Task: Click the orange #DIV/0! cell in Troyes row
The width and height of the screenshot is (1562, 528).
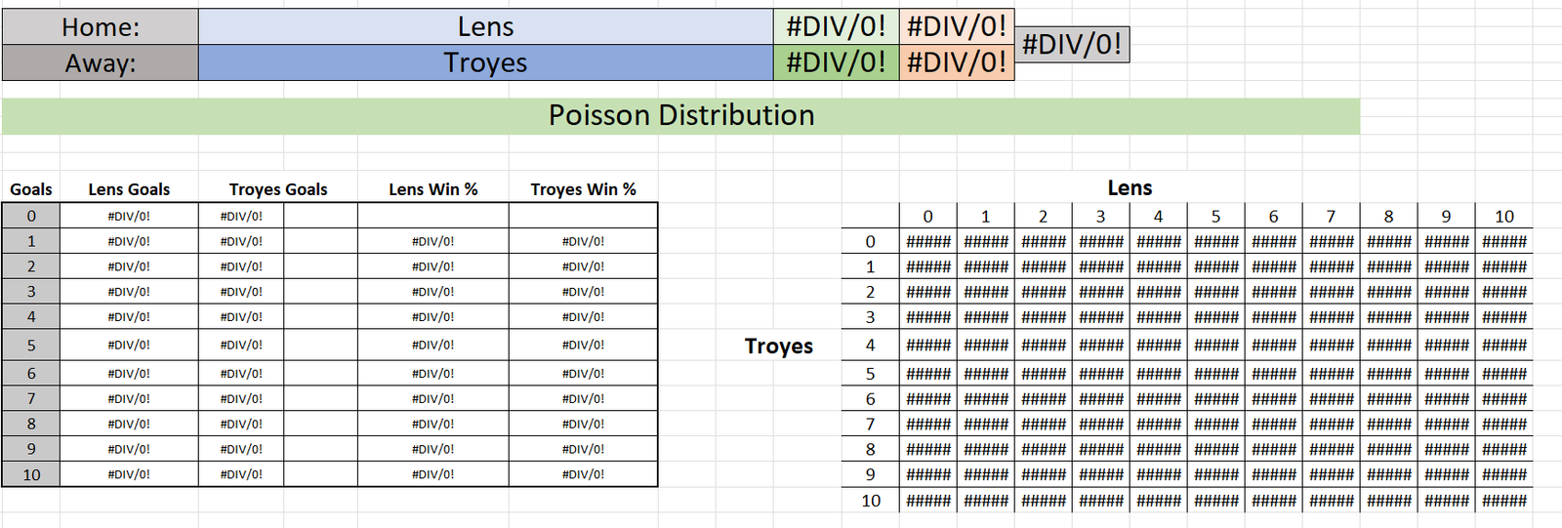Action: point(957,62)
